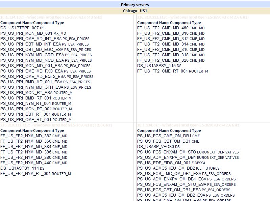Select PS_US_PRI_CBT_MD_EQC_ESA entry
The width and height of the screenshot is (270, 201).
pos(46,50)
